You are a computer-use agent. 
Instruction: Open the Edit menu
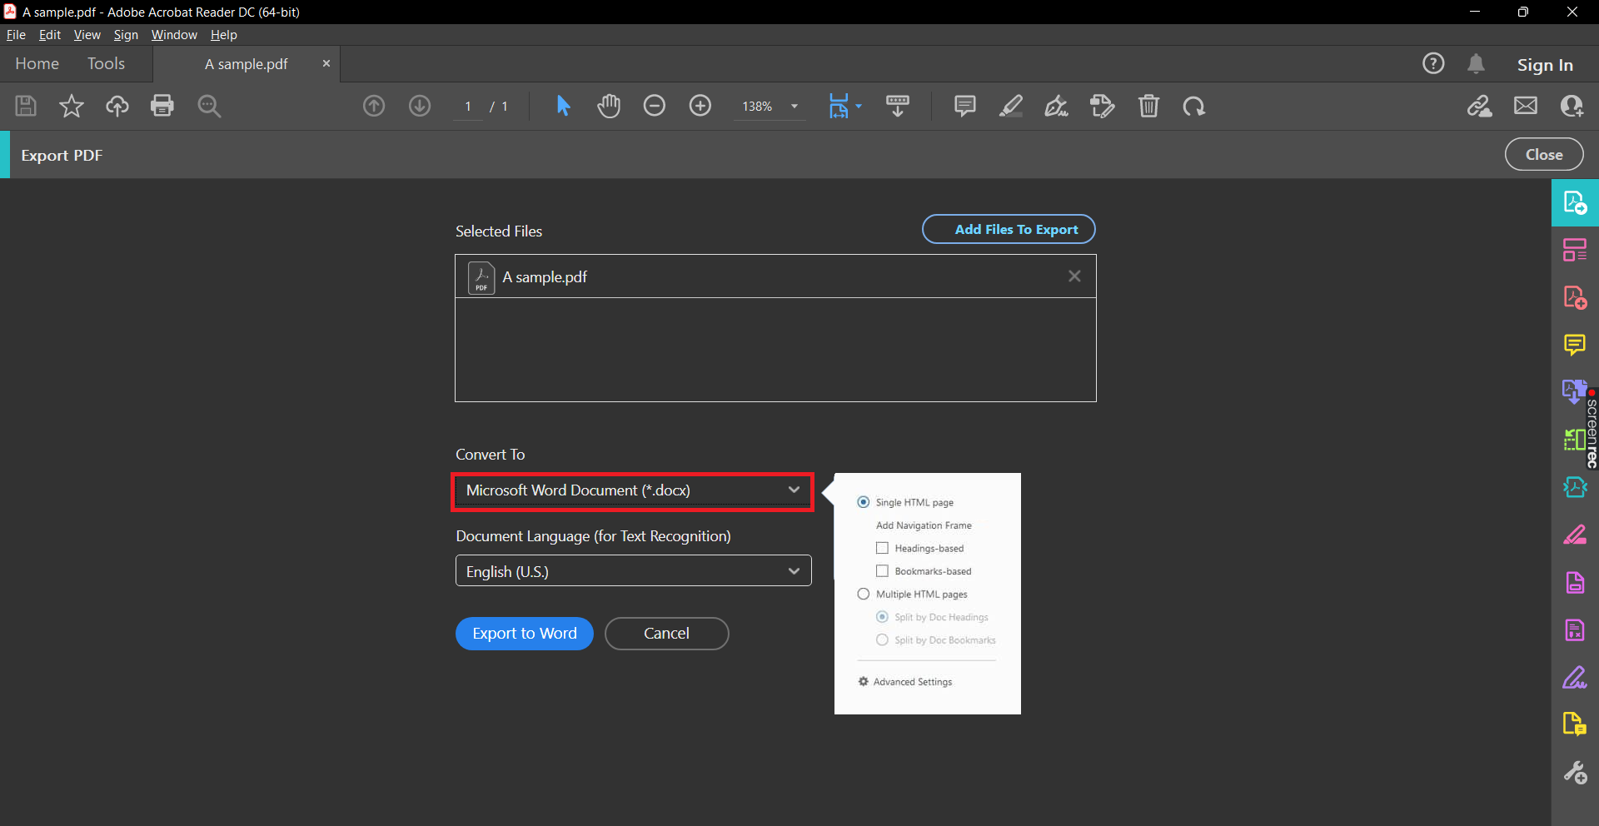[50, 35]
